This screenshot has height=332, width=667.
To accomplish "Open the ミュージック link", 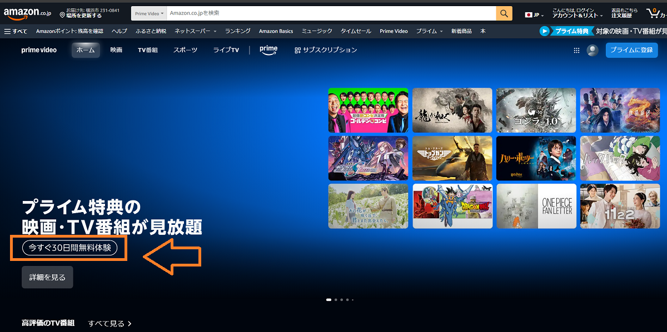I will coord(317,31).
